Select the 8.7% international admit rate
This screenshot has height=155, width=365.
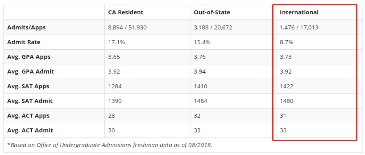[x=286, y=42]
